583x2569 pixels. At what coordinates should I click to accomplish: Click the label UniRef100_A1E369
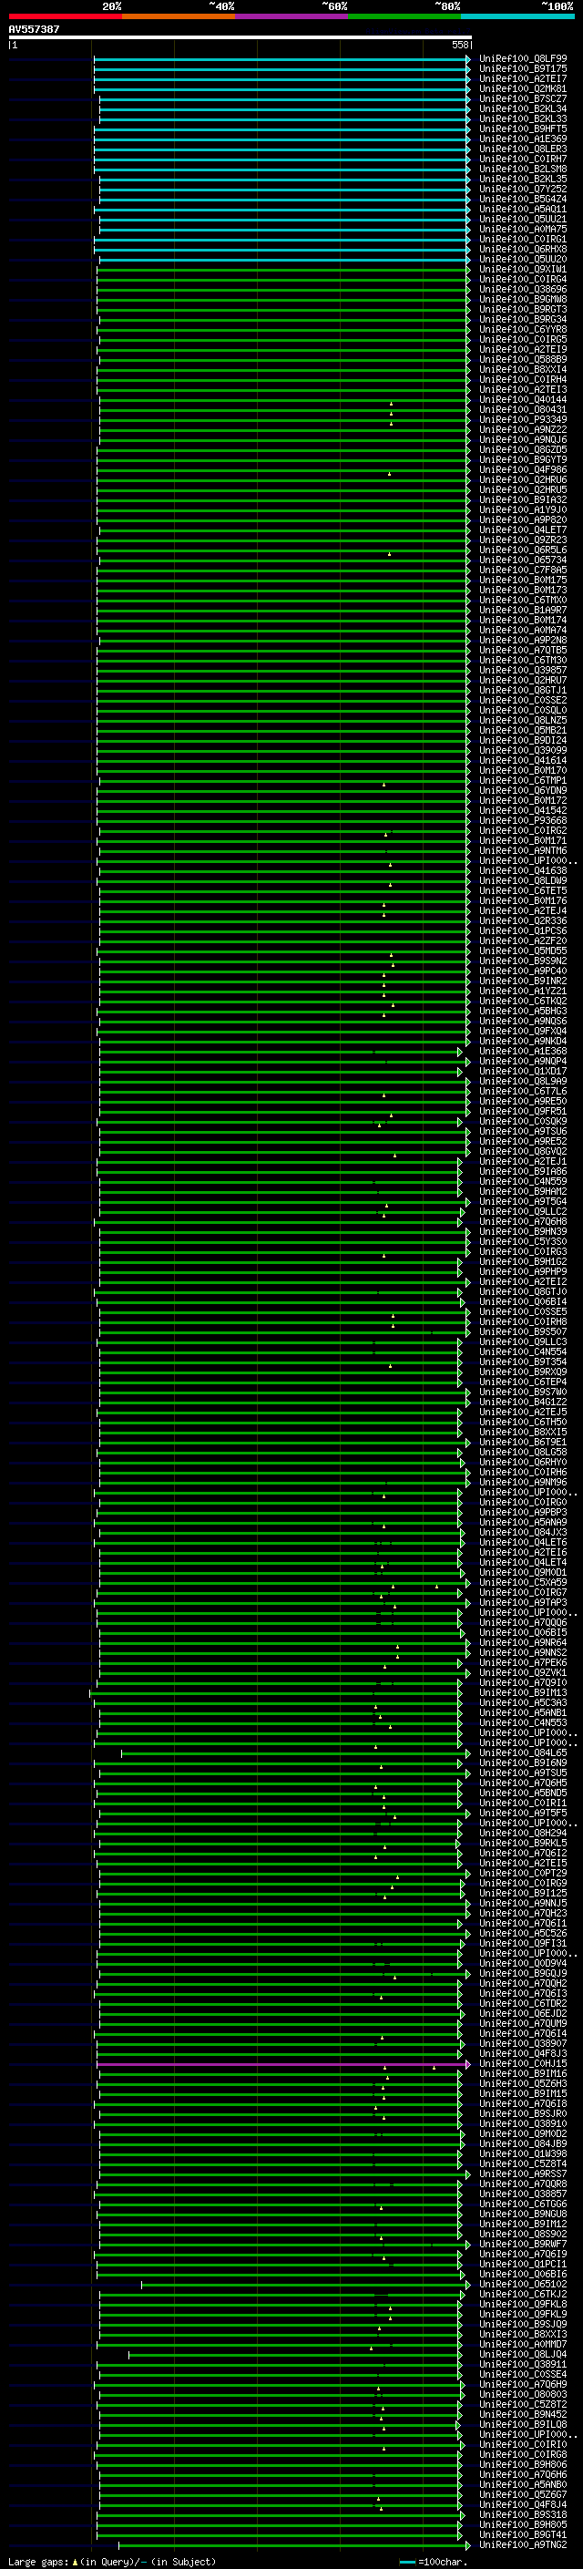click(x=523, y=139)
